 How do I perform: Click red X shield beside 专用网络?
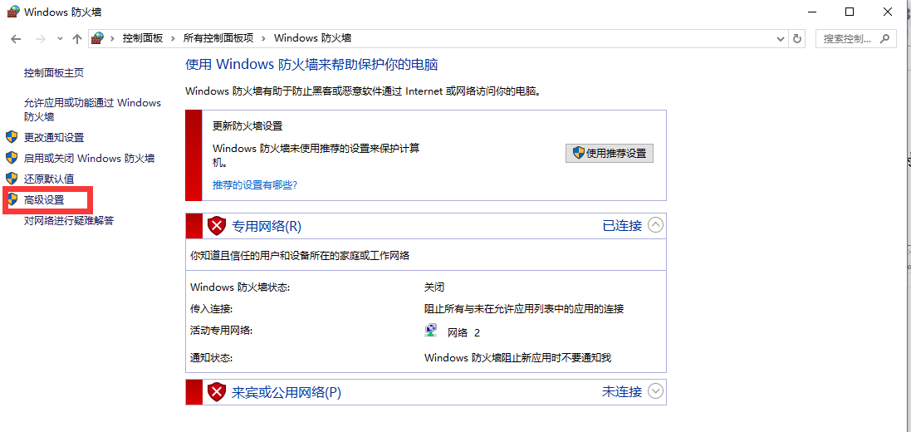tap(217, 226)
